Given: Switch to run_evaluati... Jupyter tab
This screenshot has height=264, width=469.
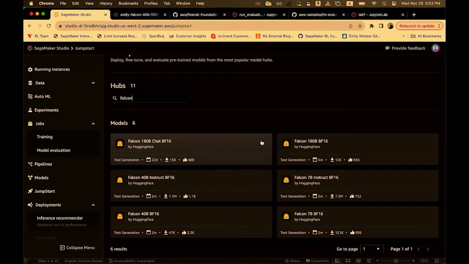Looking at the screenshot, I should tap(259, 14).
